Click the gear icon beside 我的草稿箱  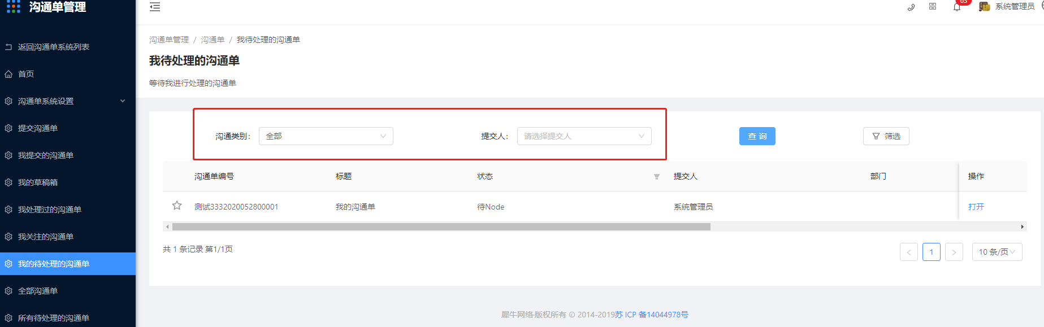8,182
